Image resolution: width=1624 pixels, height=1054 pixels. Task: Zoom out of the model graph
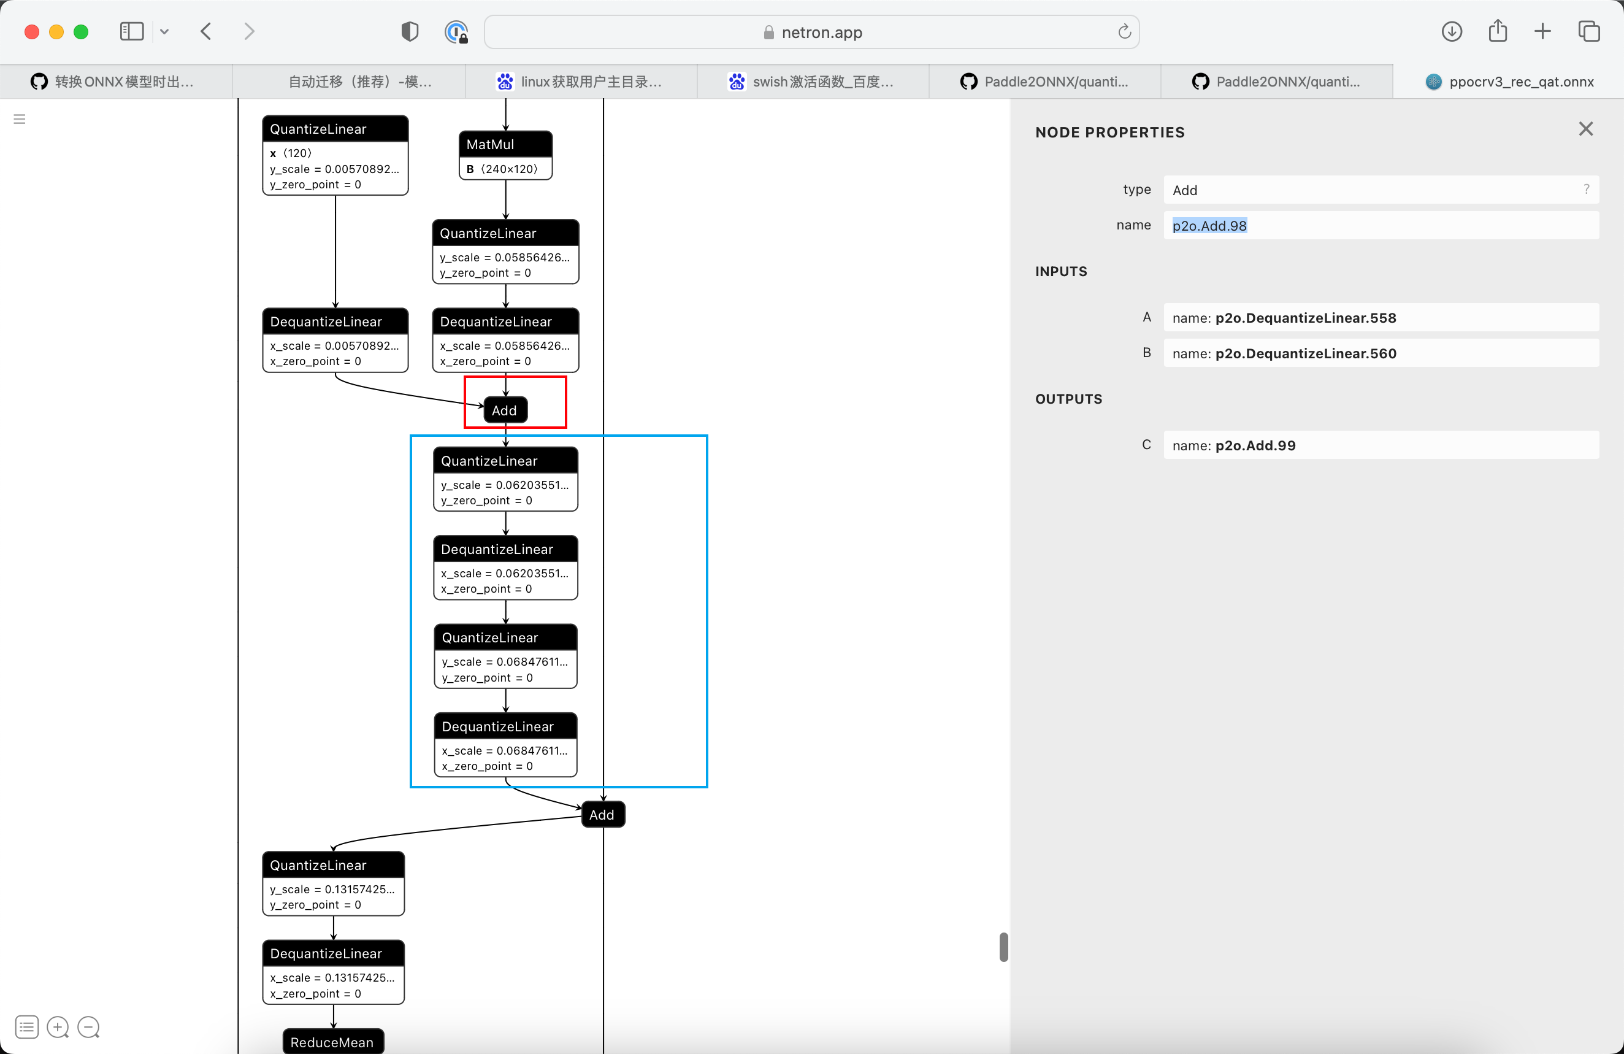[89, 1026]
